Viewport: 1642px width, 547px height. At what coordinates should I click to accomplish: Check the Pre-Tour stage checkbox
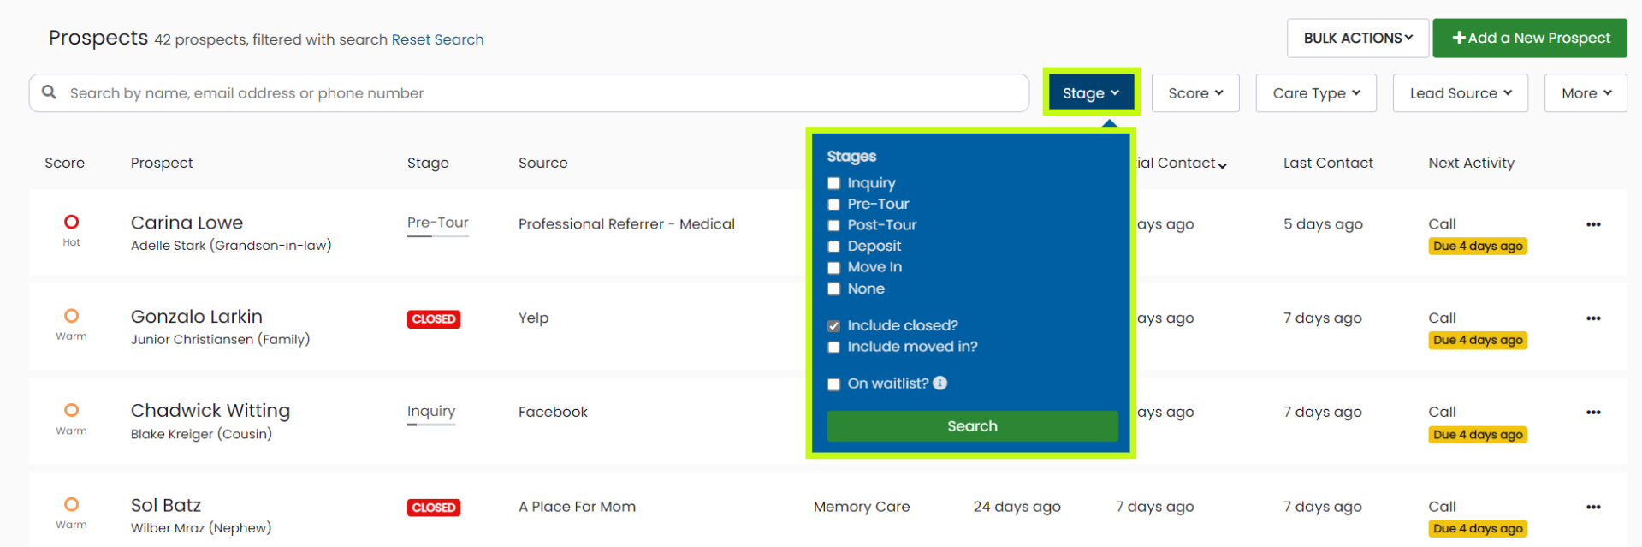click(x=833, y=205)
